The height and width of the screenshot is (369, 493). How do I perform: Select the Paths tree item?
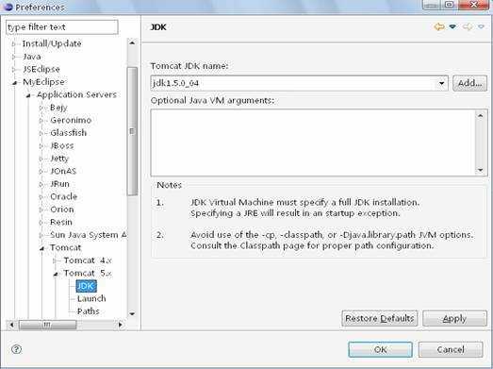point(88,311)
